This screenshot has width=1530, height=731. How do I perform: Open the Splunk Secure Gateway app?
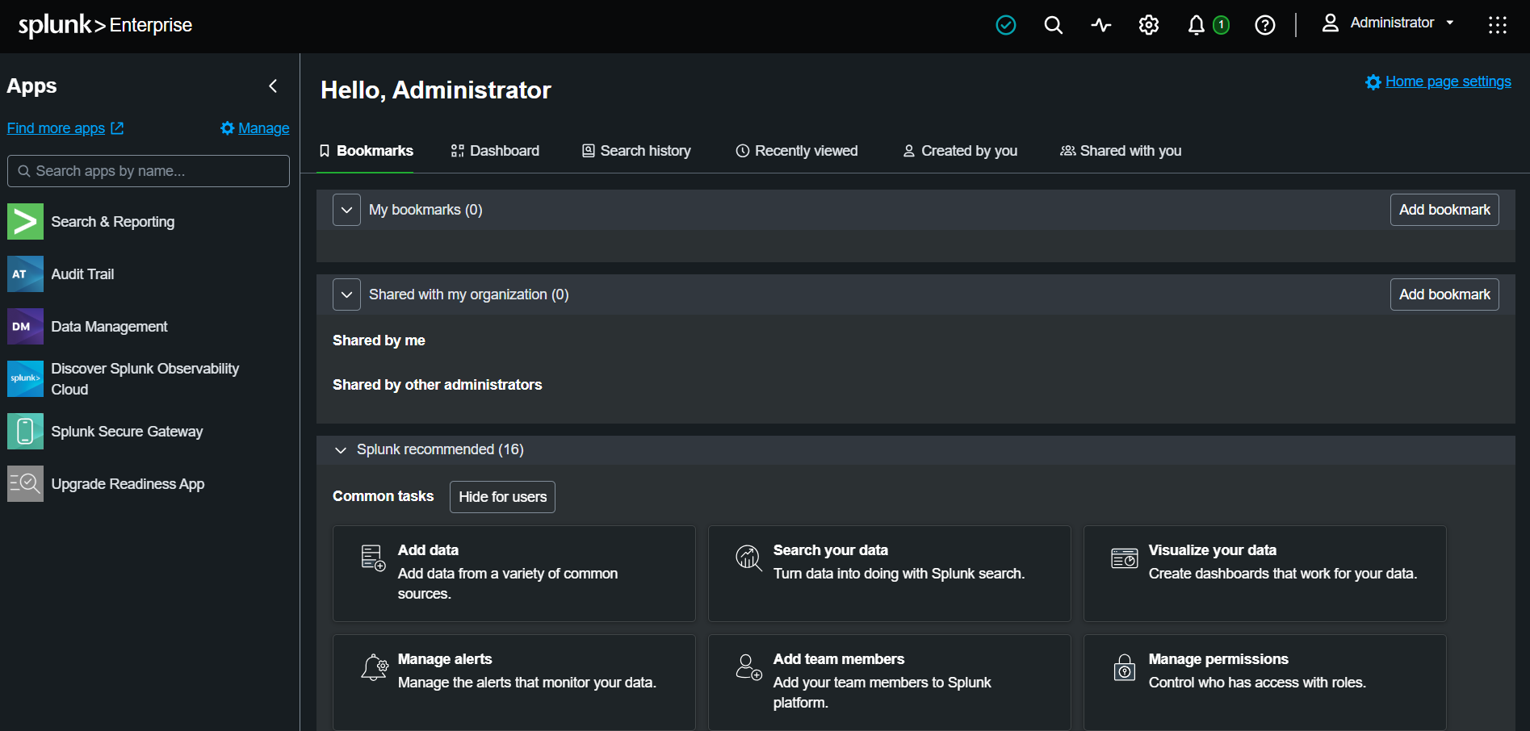point(127,432)
